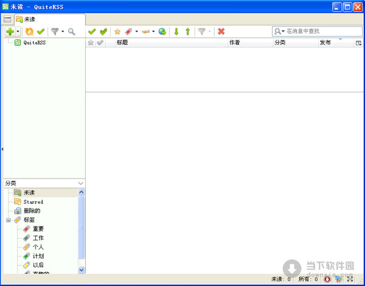Update all feeds with orange refresh icon
This screenshot has width=365, height=286.
pyautogui.click(x=29, y=32)
